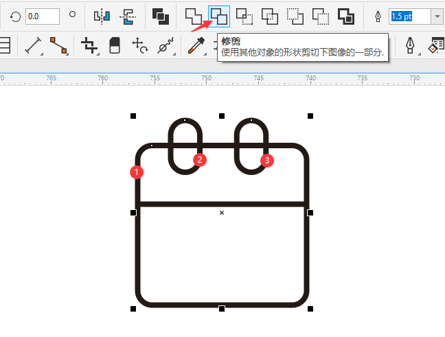Click the ruler label 750

tap(206, 78)
